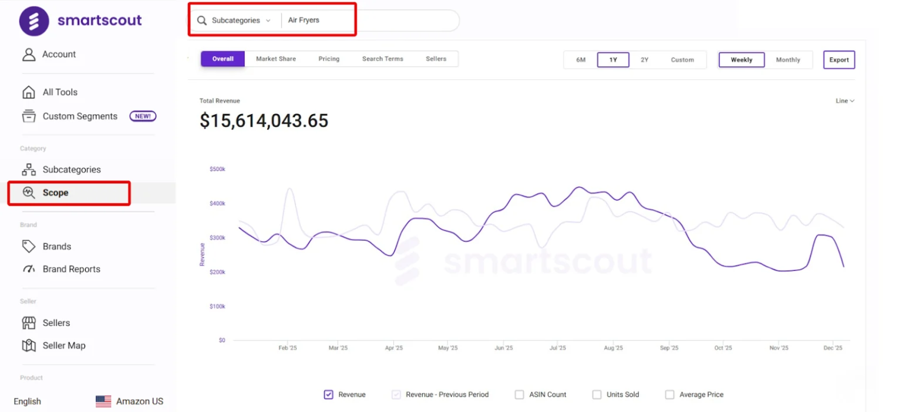Open the Scope tool

[x=56, y=192]
